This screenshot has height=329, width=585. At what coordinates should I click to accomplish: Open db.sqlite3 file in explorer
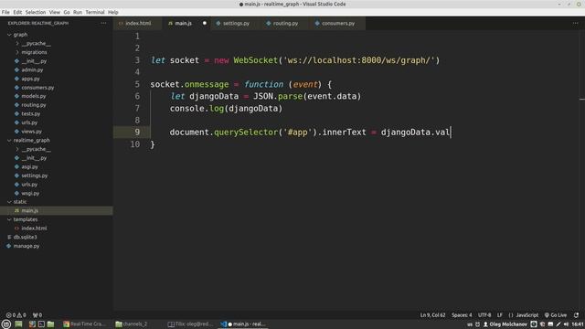pyautogui.click(x=25, y=237)
